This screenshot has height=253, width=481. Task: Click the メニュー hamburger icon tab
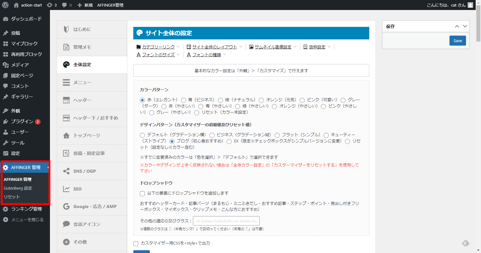(x=66, y=82)
